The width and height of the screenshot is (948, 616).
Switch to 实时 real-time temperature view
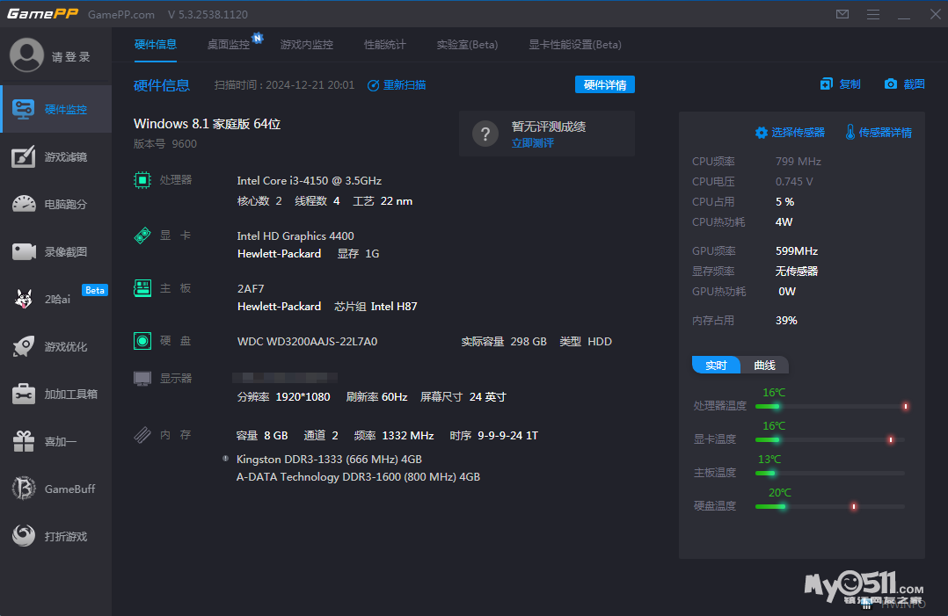pos(716,366)
